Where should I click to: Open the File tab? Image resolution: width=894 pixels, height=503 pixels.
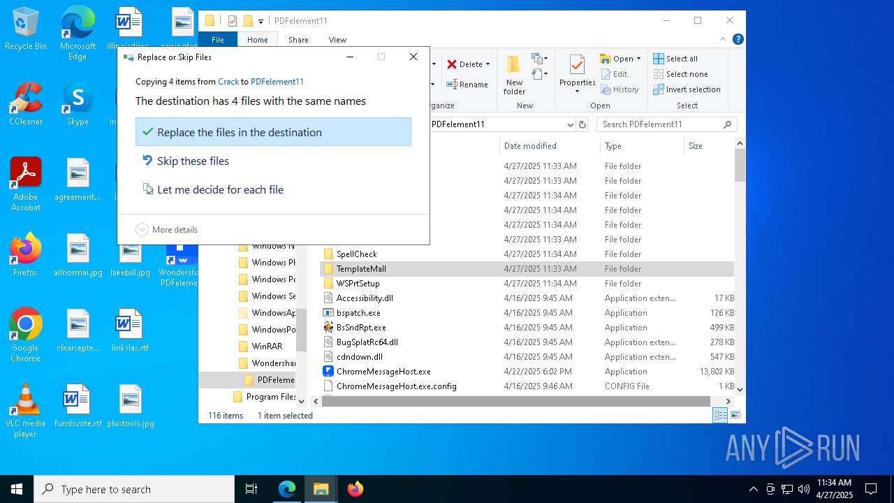218,40
